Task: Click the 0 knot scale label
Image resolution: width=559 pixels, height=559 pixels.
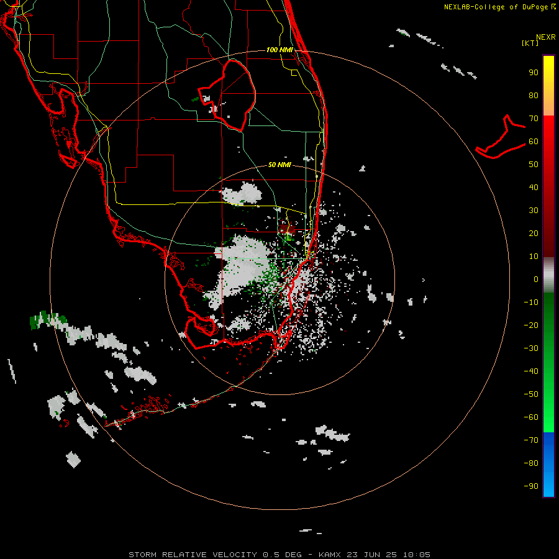Action: [536, 279]
